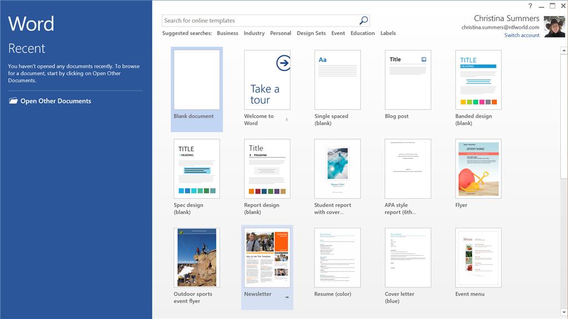This screenshot has height=319, width=568.
Task: Pick the Education suggested search
Action: coord(363,33)
